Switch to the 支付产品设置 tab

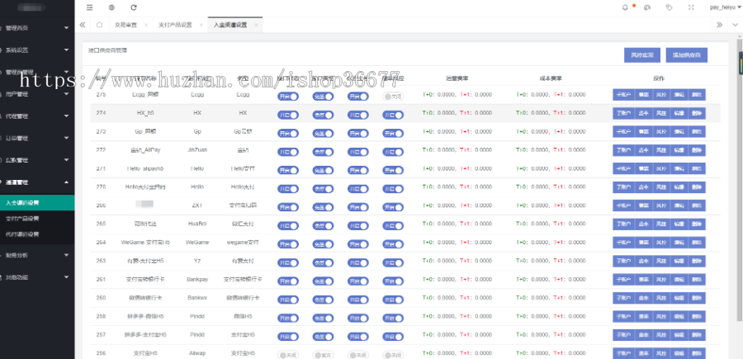[x=174, y=25]
